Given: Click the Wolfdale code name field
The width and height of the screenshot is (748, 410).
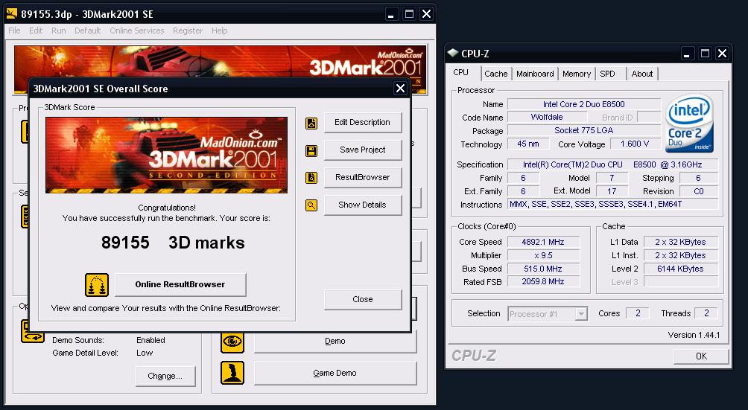Looking at the screenshot, I should click(x=547, y=117).
